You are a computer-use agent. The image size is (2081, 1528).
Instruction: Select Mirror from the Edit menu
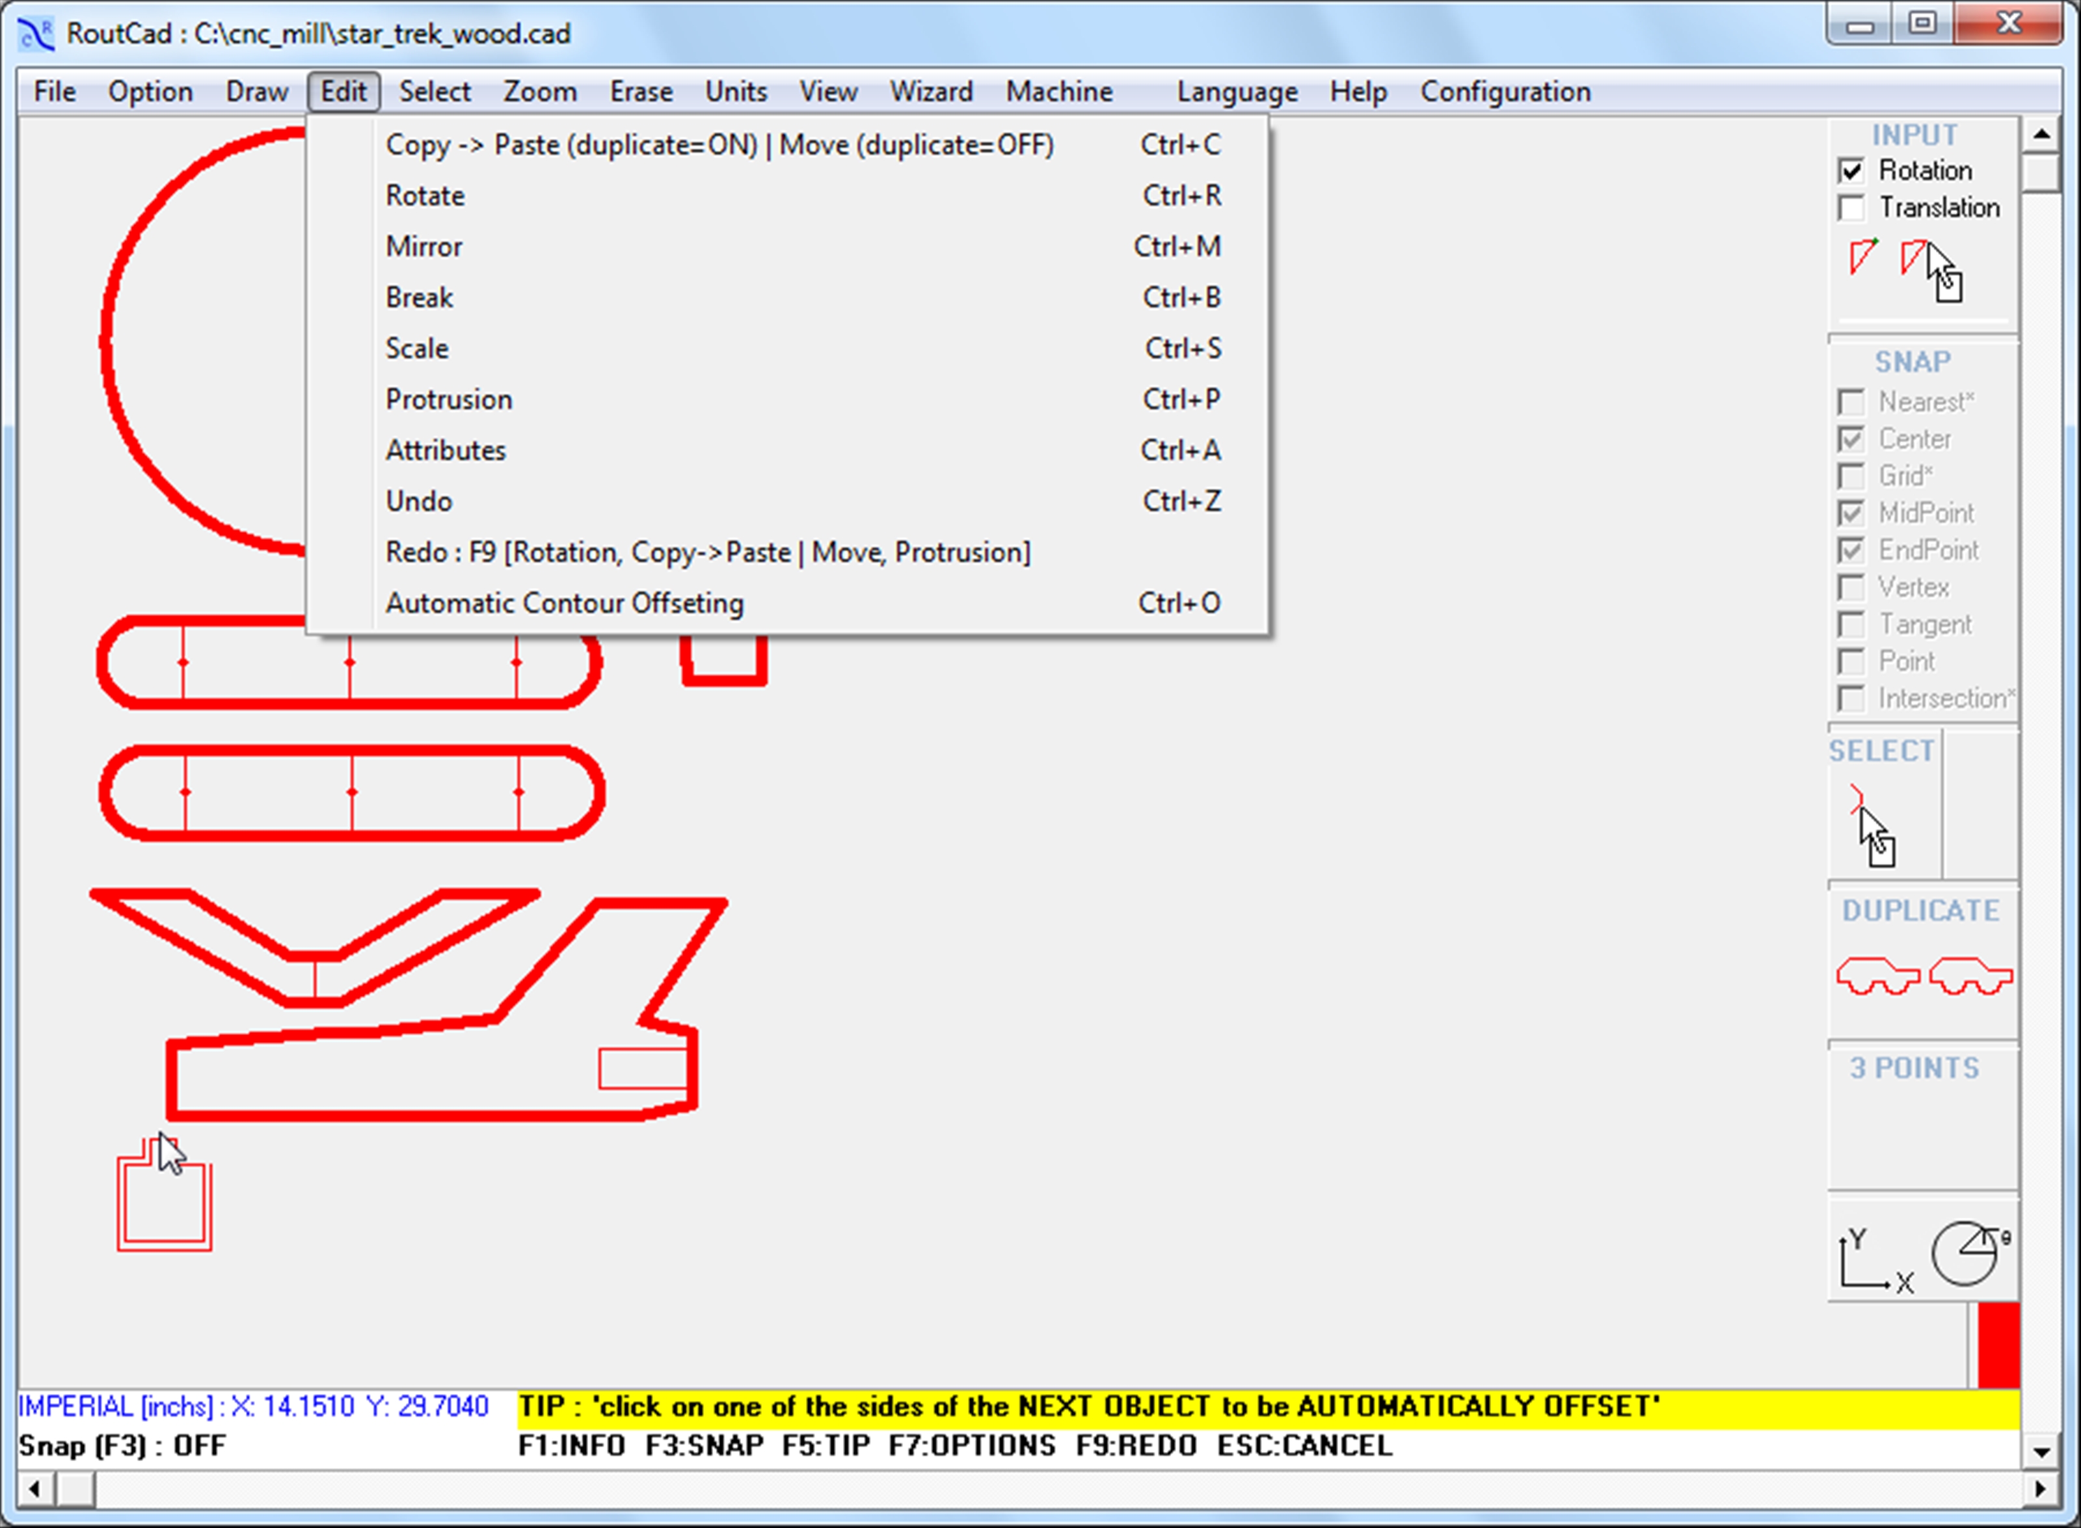pos(423,247)
